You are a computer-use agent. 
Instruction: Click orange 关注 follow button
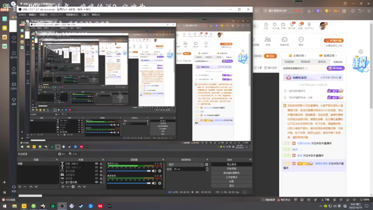[x=270, y=56]
